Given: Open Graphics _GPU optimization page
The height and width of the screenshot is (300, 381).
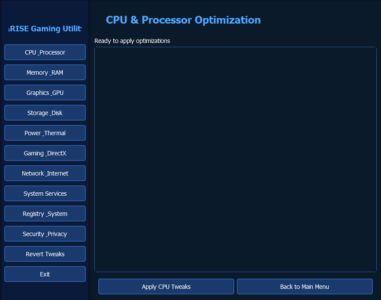Looking at the screenshot, I should point(45,93).
